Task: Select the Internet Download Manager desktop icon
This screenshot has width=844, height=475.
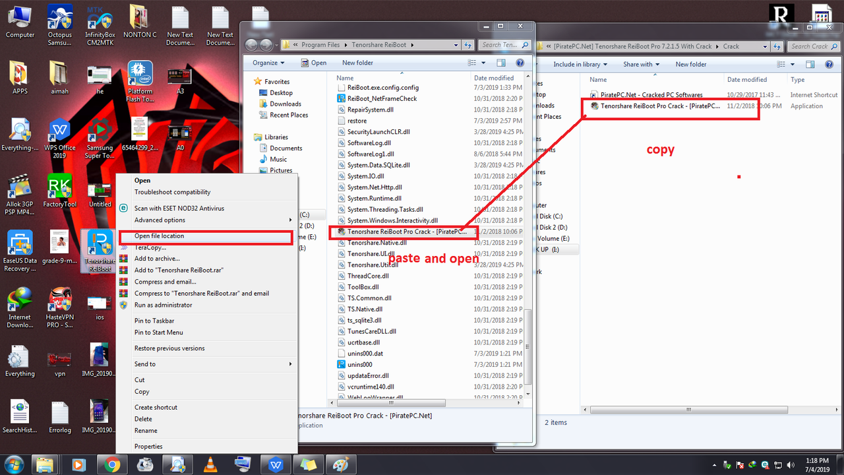Action: click(x=20, y=308)
